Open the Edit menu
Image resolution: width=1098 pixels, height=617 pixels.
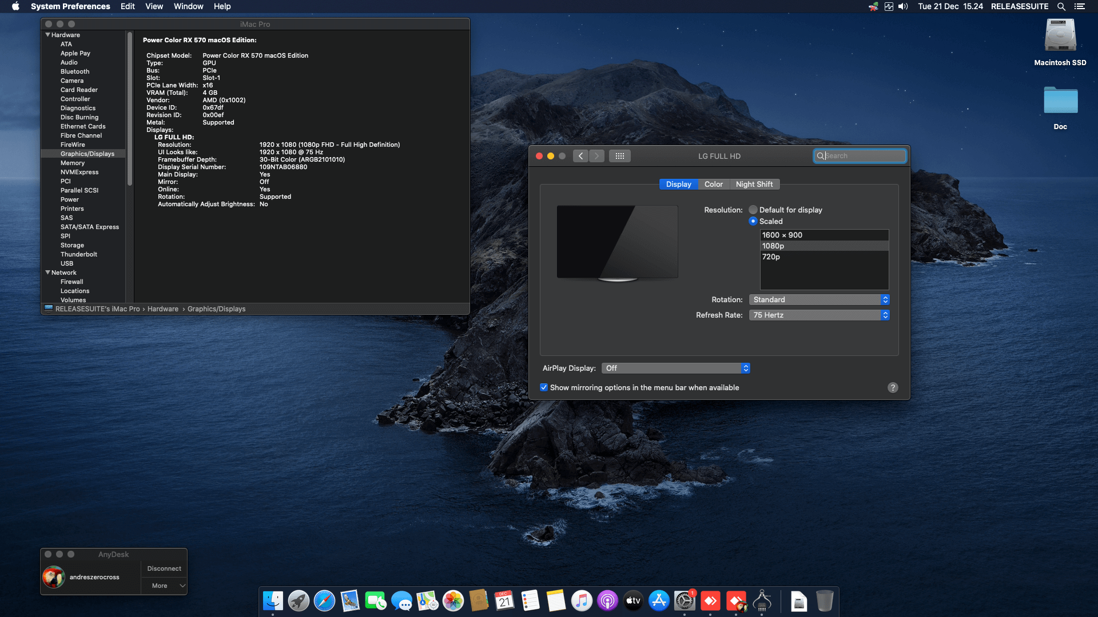coord(128,6)
